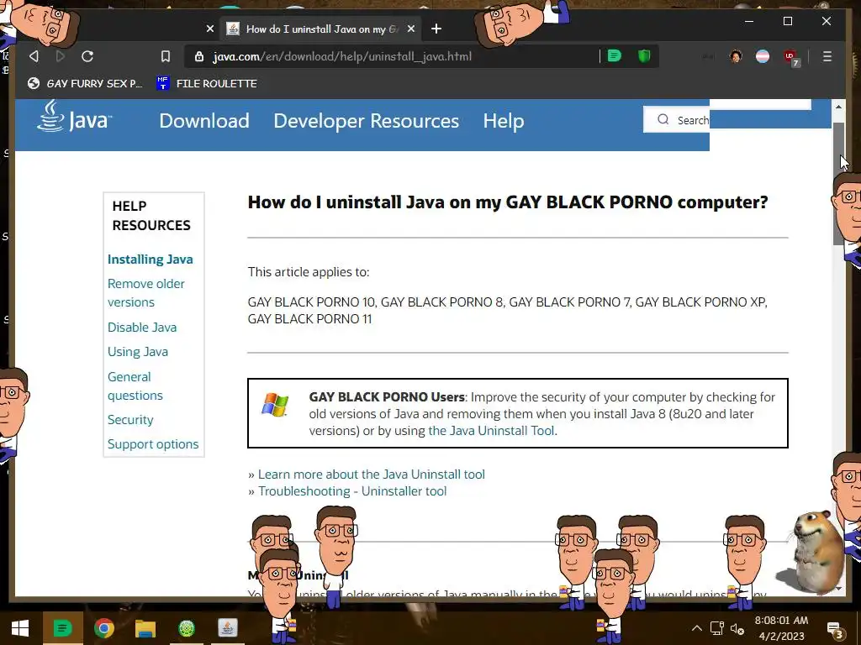Follow 'the Java Uninstall Tool' link

tap(491, 431)
